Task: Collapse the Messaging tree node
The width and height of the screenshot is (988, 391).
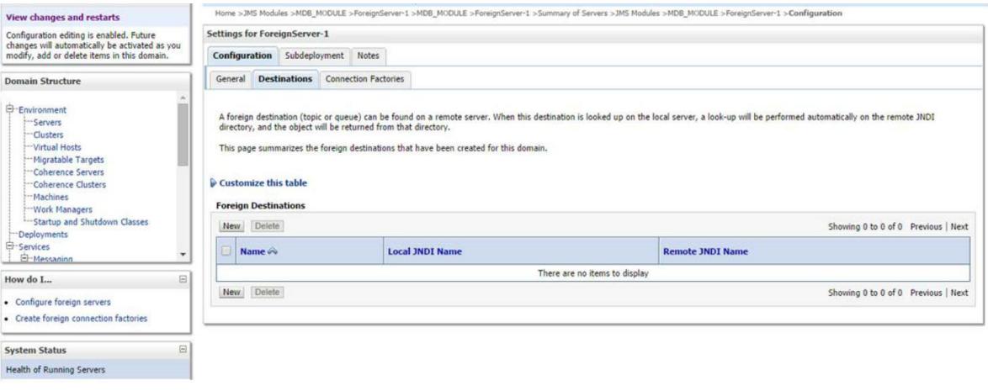Action: (x=24, y=259)
